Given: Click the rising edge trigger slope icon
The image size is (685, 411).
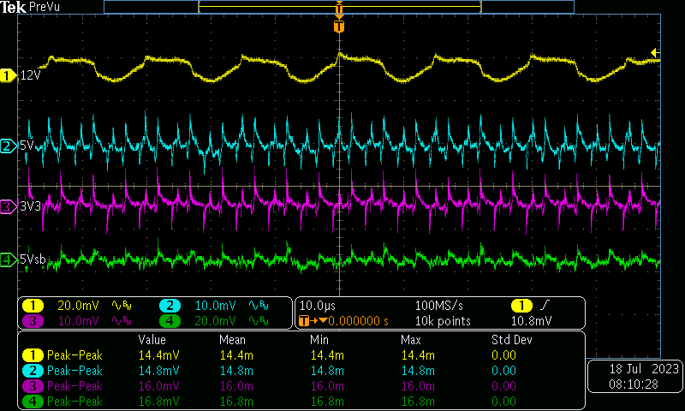Looking at the screenshot, I should (545, 306).
